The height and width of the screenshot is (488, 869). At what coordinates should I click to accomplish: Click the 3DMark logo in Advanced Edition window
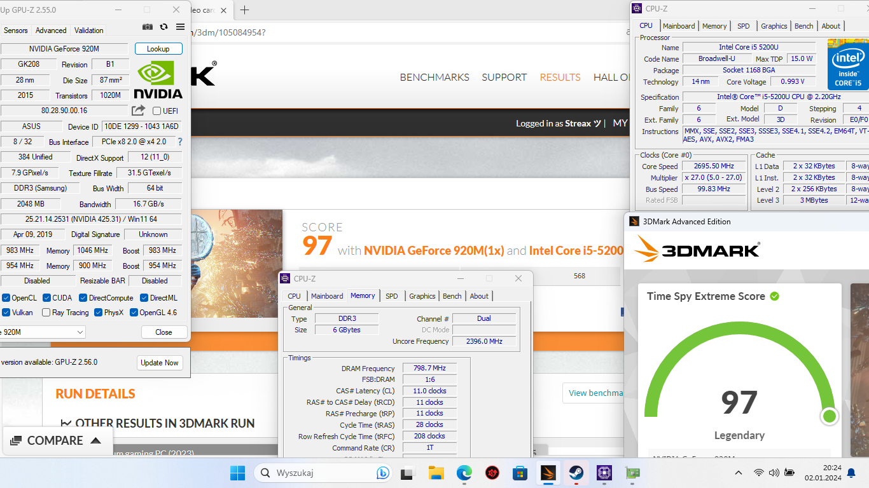tap(697, 250)
